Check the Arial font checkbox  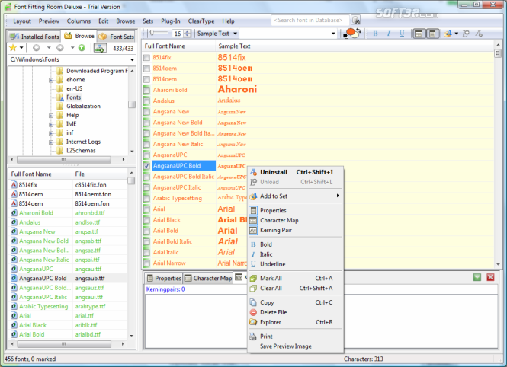point(147,209)
